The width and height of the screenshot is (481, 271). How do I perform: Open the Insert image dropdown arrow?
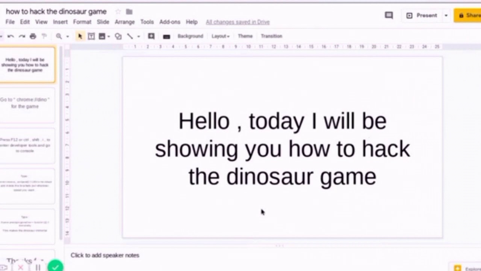109,37
